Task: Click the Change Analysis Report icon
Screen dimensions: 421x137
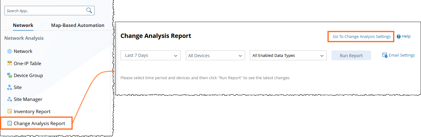Action: [x=10, y=124]
